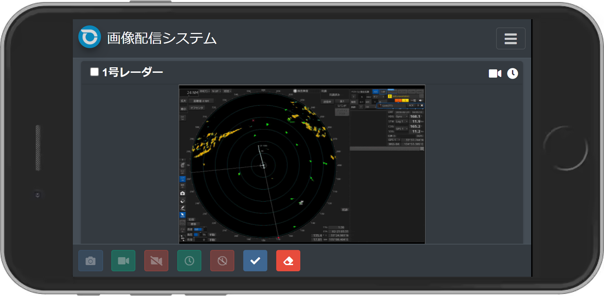Click the blue checkmark select-all button
Image resolution: width=604 pixels, height=296 pixels.
pyautogui.click(x=255, y=261)
